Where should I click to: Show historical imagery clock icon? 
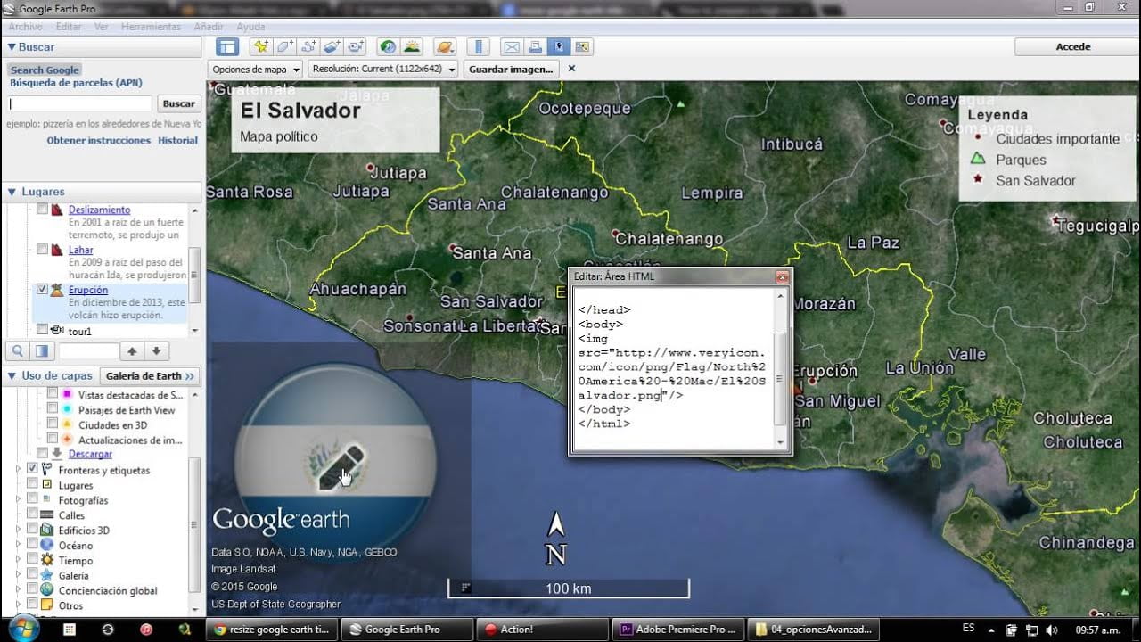[388, 47]
